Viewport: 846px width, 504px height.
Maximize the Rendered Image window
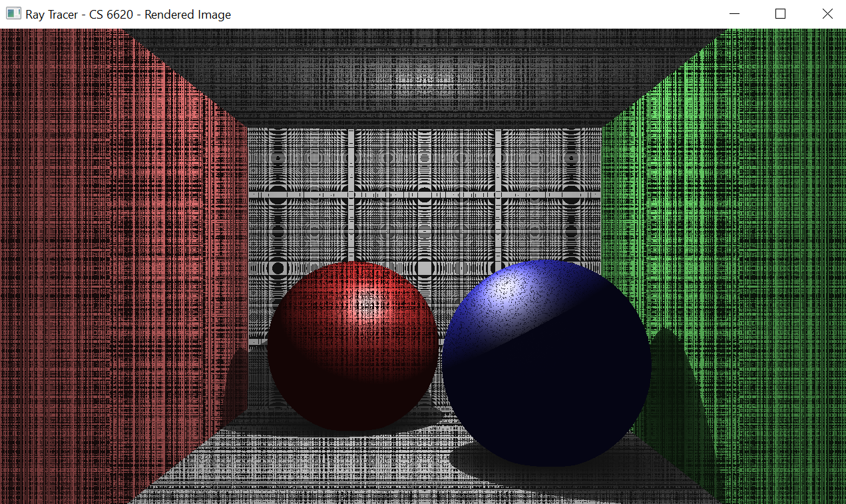coord(781,14)
